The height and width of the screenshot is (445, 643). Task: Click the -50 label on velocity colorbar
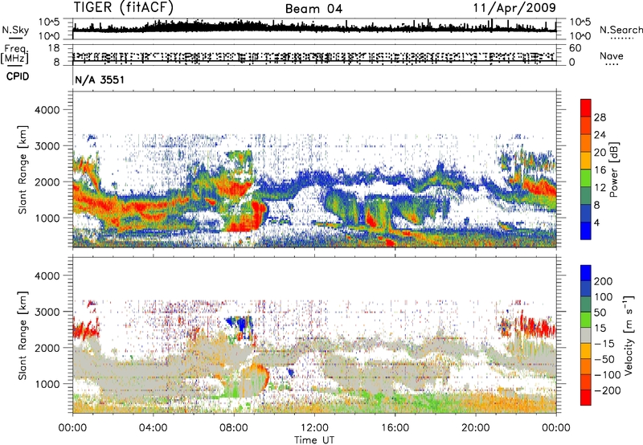click(604, 359)
